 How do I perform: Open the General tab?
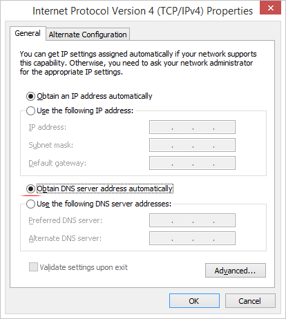pos(28,33)
